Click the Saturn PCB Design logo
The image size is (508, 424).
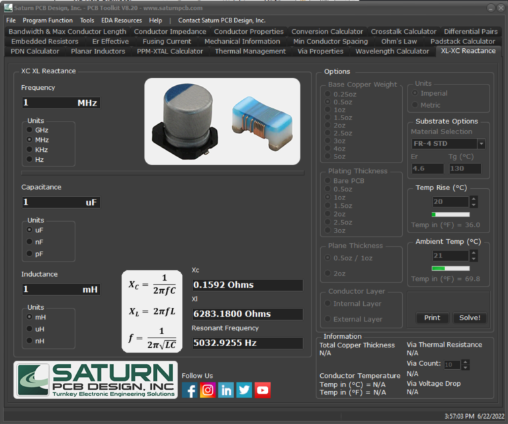point(96,380)
